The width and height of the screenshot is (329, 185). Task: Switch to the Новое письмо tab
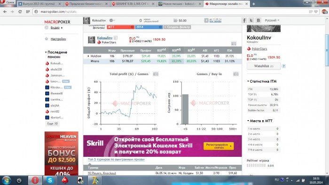(180, 4)
